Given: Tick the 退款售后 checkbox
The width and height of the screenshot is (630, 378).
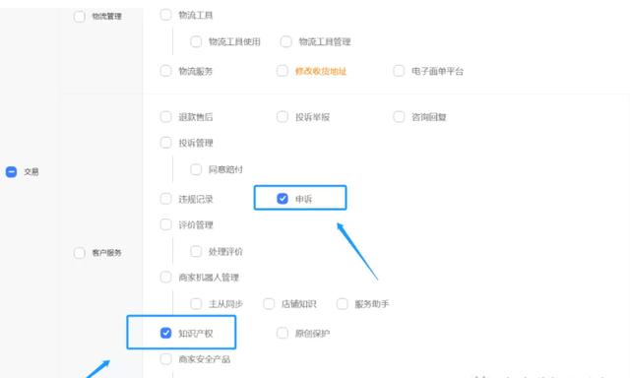Looking at the screenshot, I should pyautogui.click(x=166, y=117).
